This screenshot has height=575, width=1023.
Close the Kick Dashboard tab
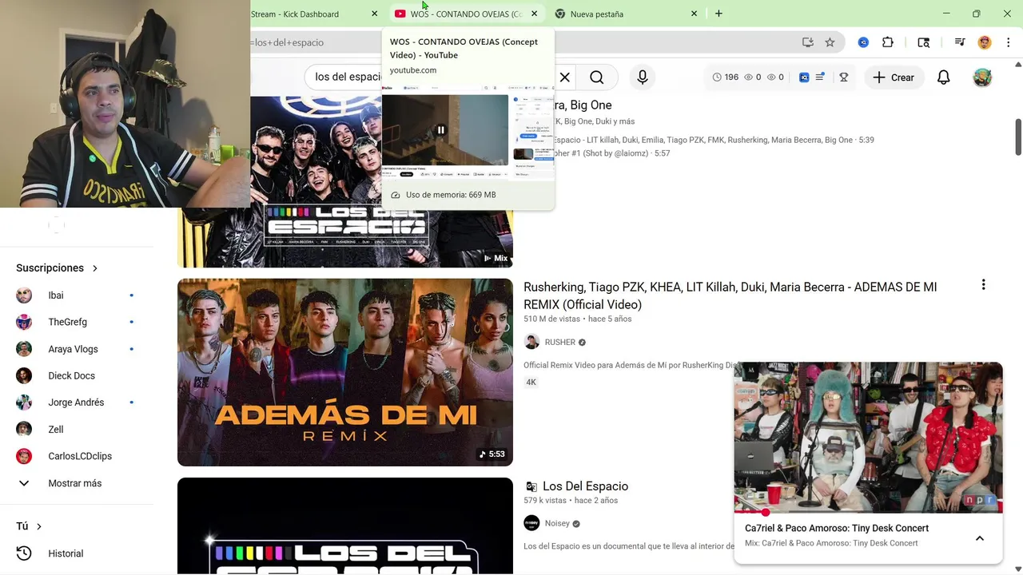375,14
